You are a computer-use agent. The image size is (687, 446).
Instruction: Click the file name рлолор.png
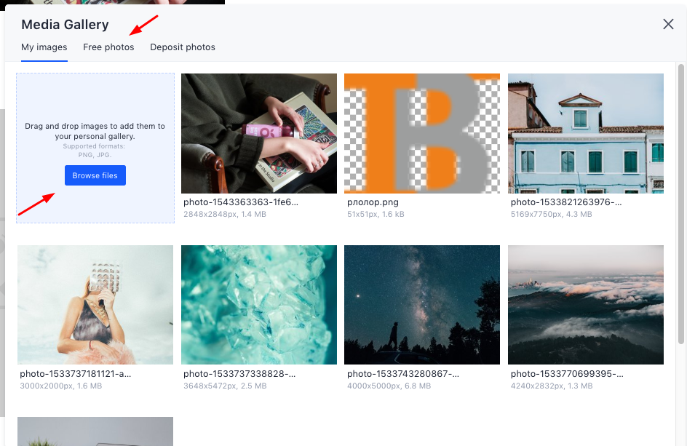tap(373, 202)
